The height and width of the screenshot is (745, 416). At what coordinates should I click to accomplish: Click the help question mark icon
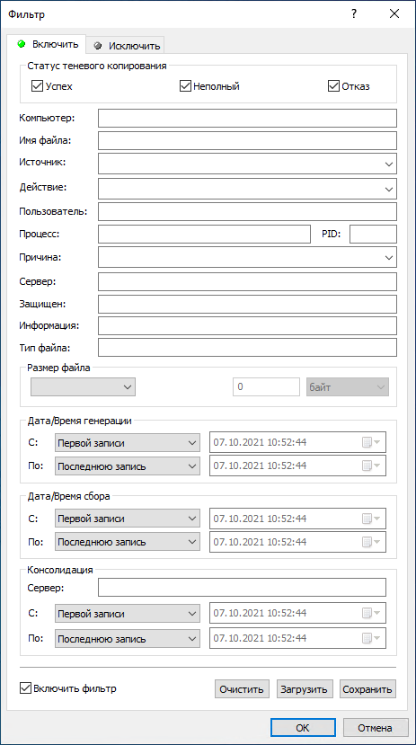coord(354,13)
